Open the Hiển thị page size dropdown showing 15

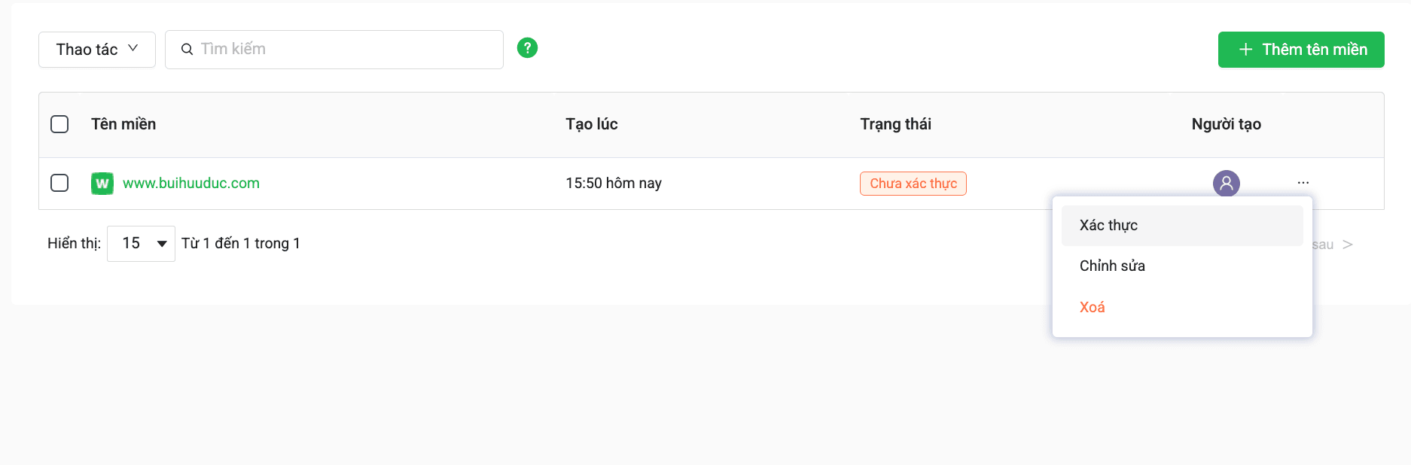pyautogui.click(x=141, y=243)
